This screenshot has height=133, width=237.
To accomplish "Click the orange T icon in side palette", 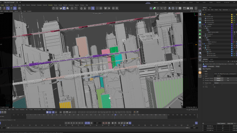I will pyautogui.click(x=200, y=76).
